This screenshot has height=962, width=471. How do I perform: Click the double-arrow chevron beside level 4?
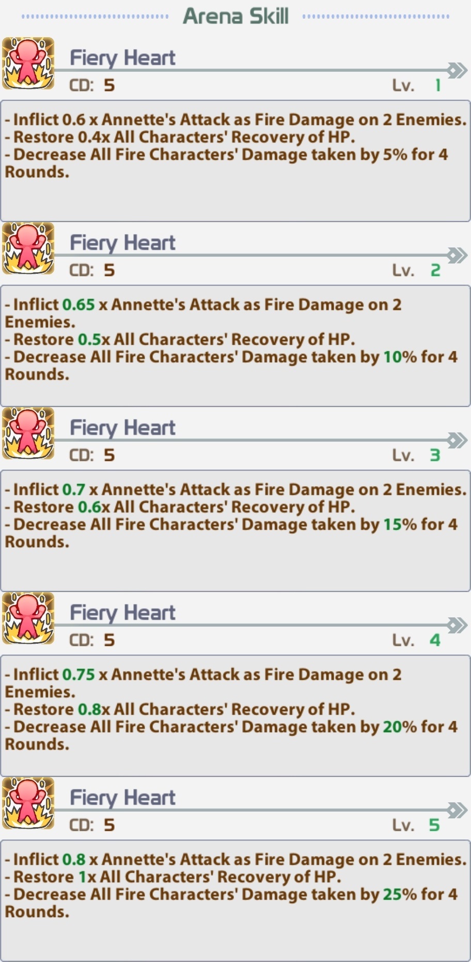click(x=457, y=625)
